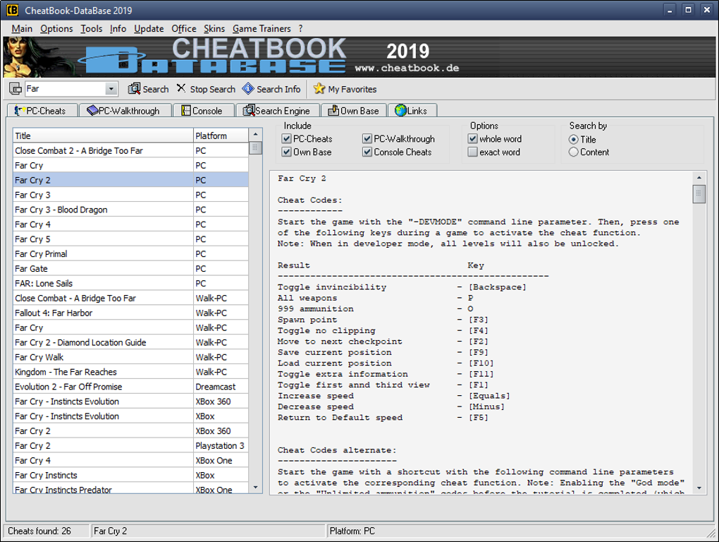Open the question mark help menu
719x542 pixels.
[x=301, y=28]
